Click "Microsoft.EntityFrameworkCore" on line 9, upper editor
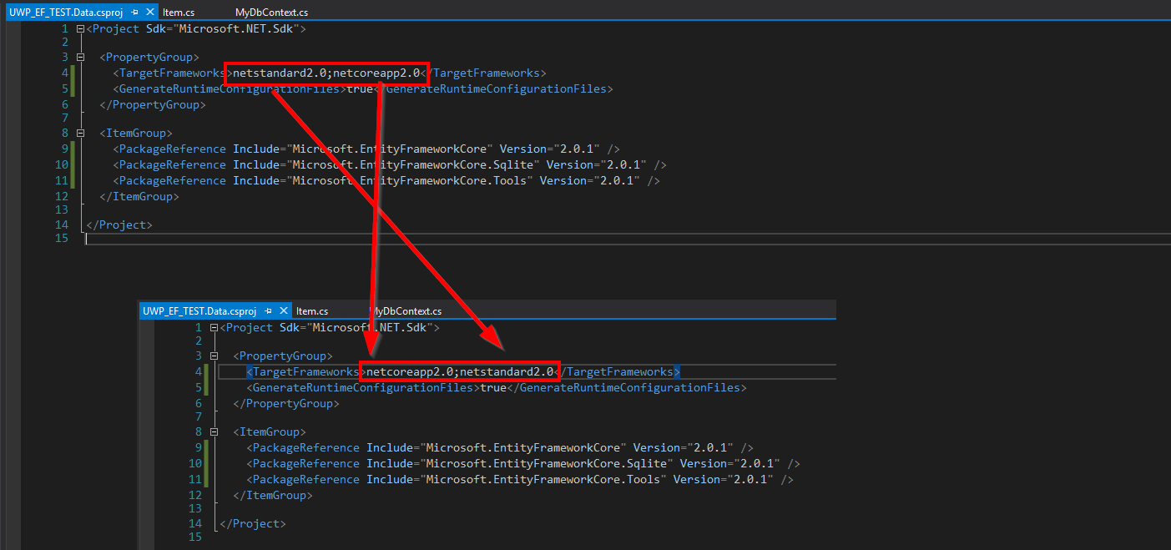The width and height of the screenshot is (1171, 550). click(x=390, y=149)
